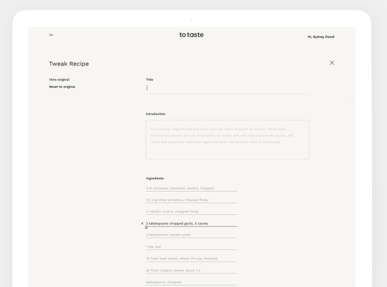Click Reset to original link

pos(62,86)
